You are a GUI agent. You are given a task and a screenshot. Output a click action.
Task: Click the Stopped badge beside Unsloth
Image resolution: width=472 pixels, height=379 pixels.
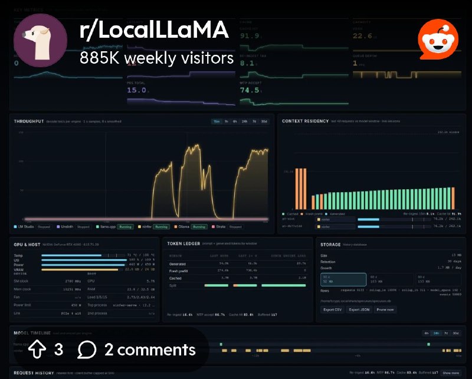[x=83, y=227]
